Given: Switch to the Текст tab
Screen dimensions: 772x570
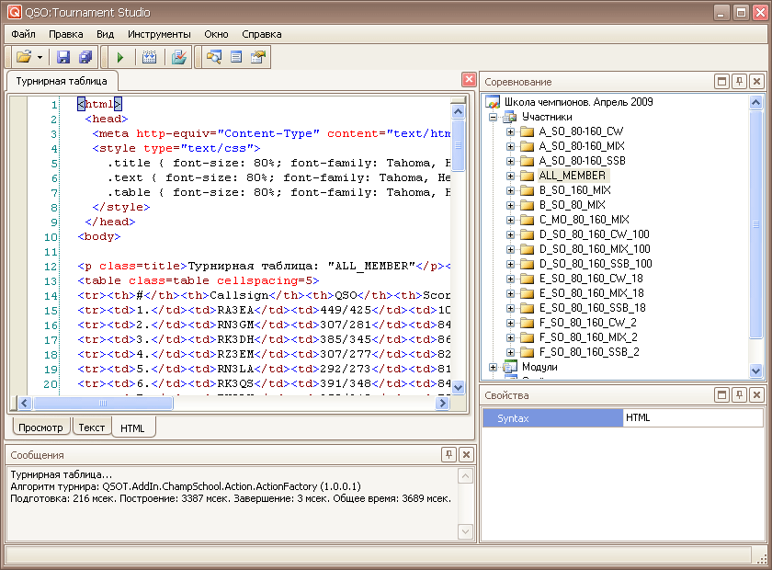Looking at the screenshot, I should (91, 427).
